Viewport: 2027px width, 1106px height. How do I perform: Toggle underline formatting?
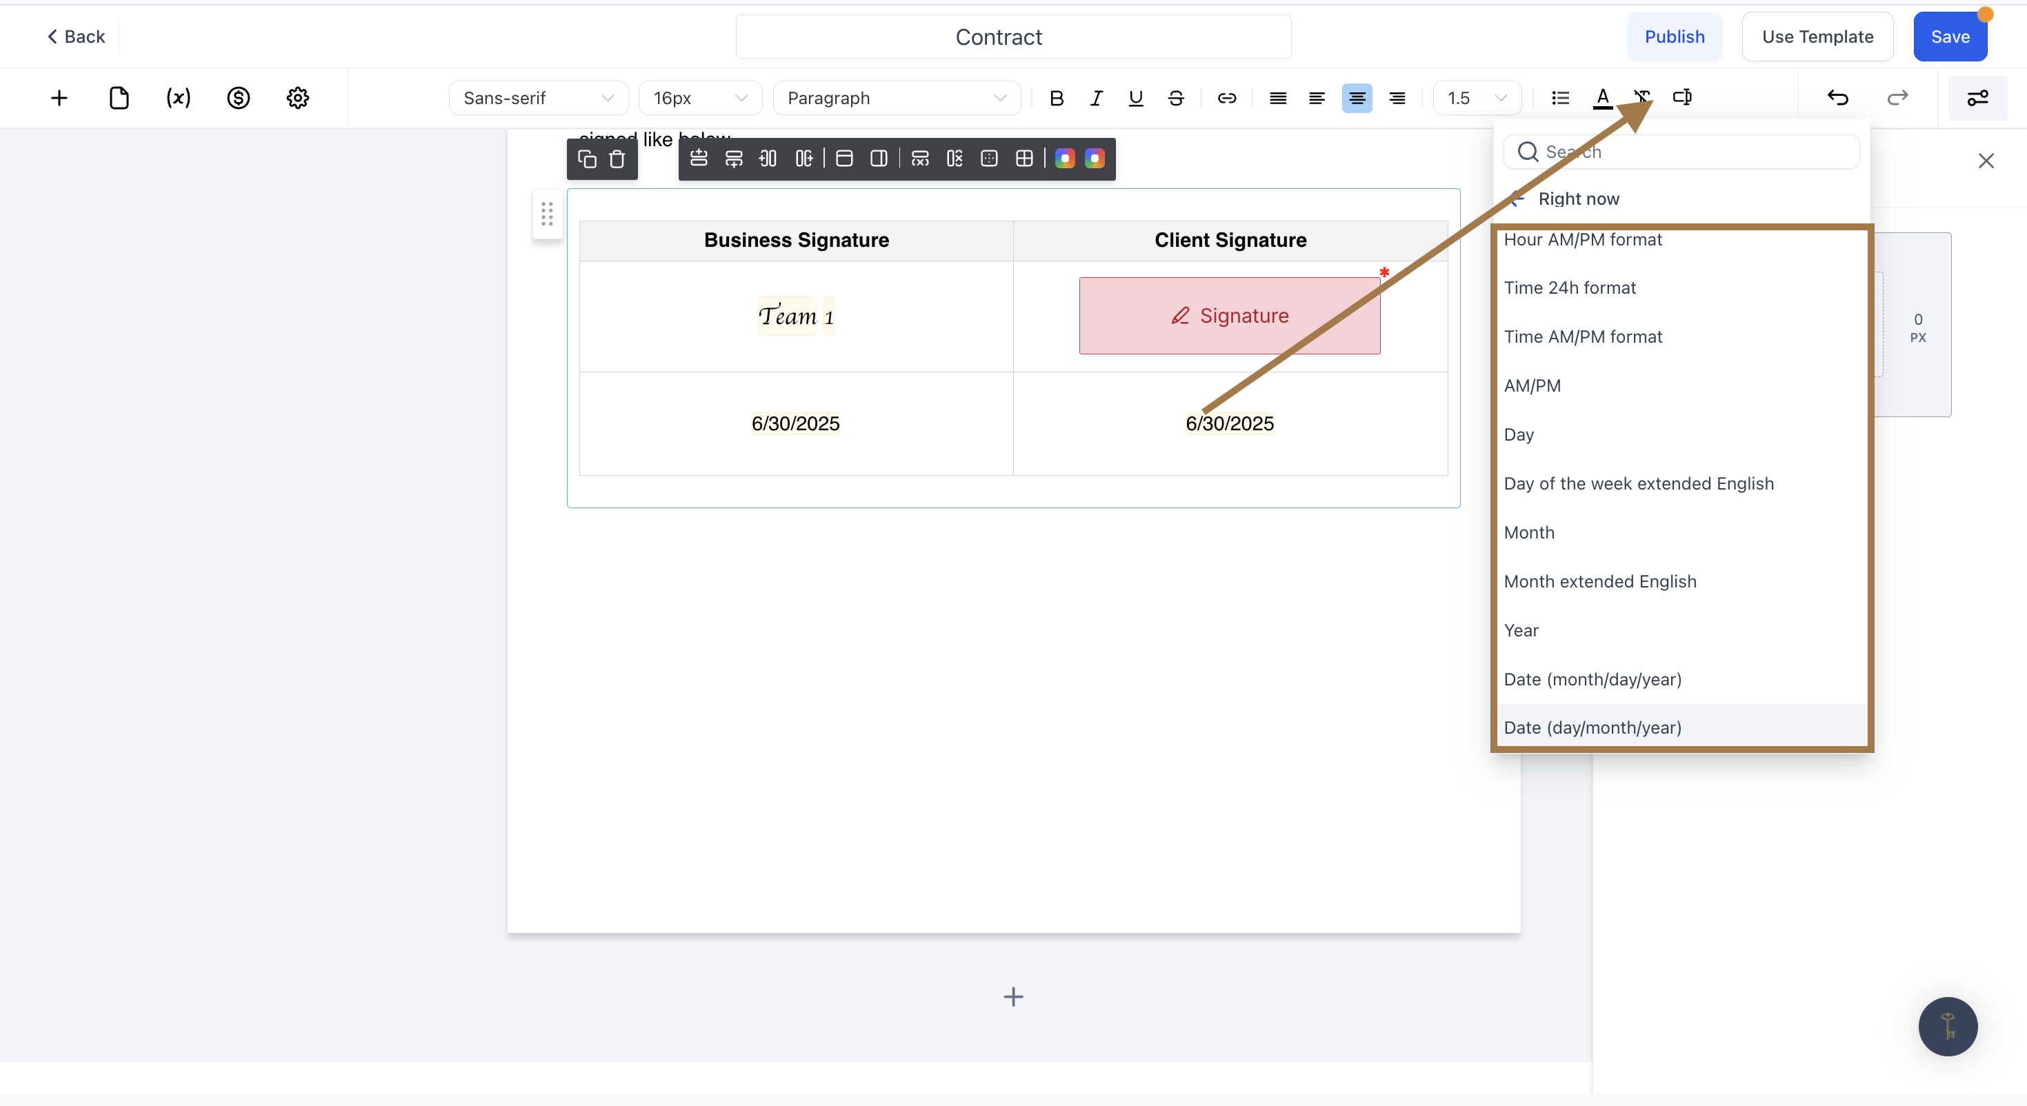(x=1135, y=97)
